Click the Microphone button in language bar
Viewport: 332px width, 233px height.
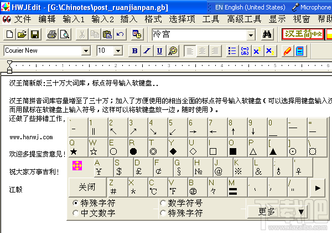pos(311,7)
